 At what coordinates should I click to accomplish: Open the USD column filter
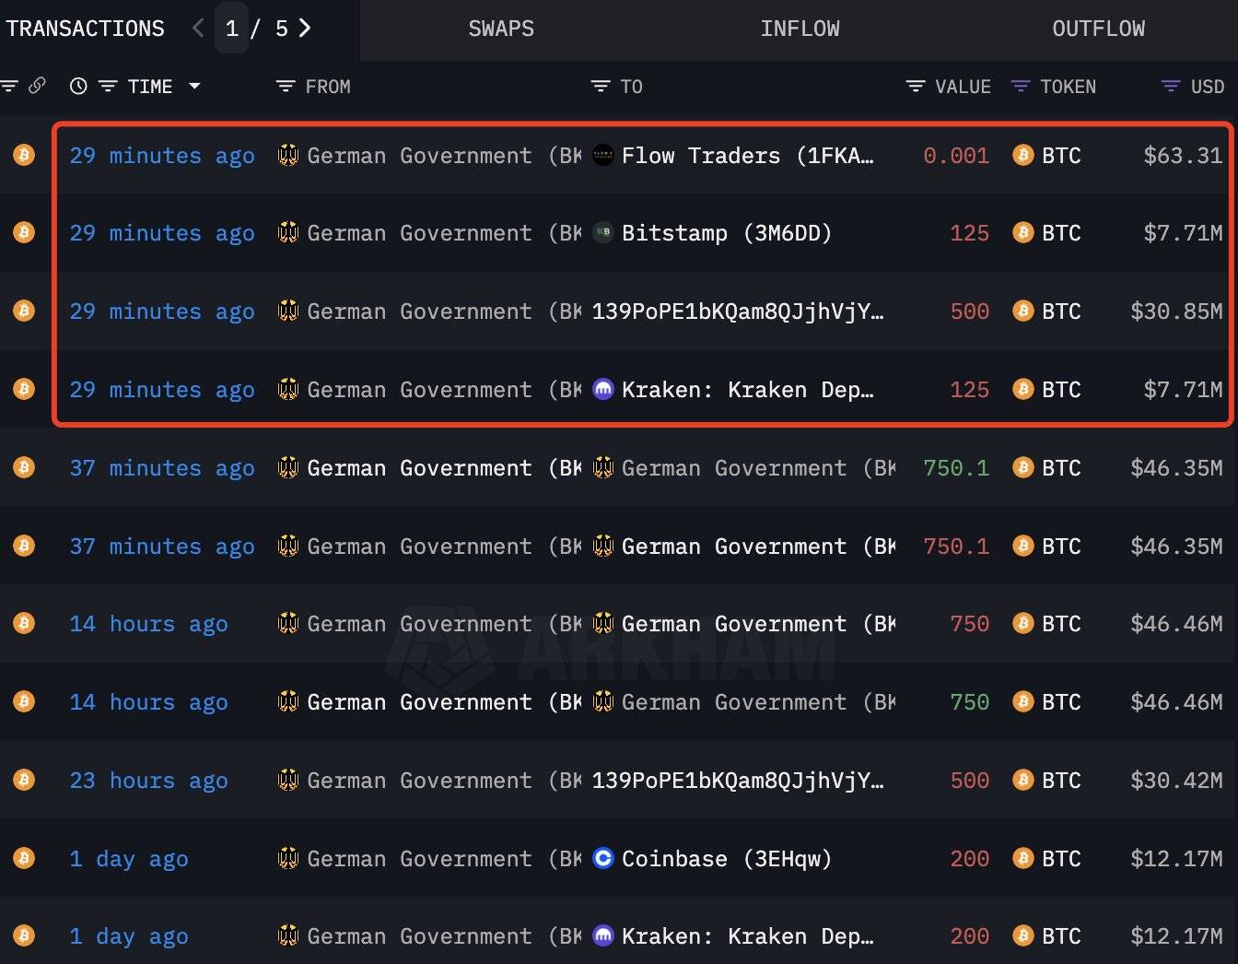1171,86
